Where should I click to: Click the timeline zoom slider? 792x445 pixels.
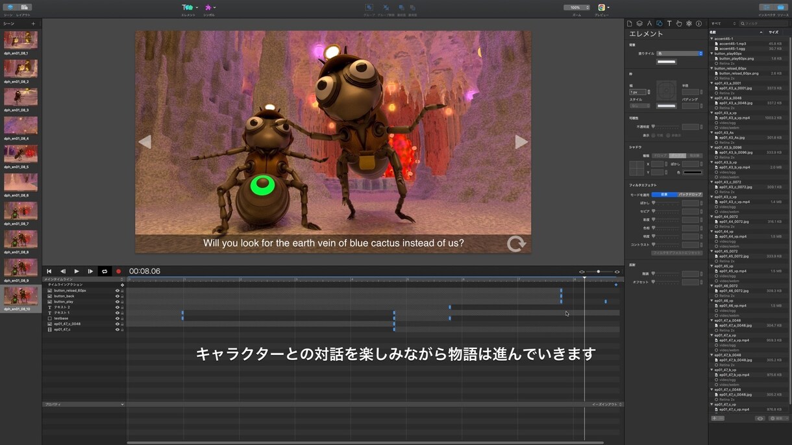599,272
